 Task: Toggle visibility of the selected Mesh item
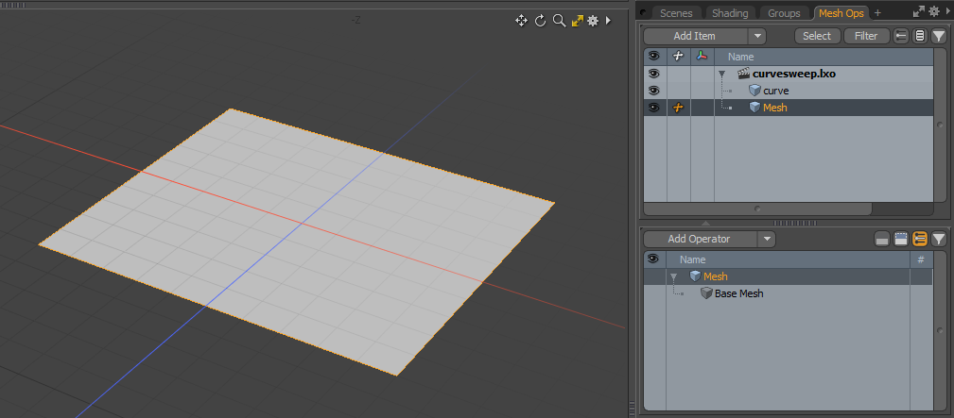click(x=653, y=108)
